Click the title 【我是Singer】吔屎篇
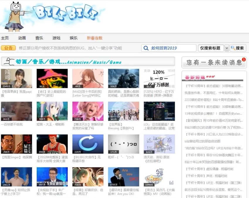The width and height of the screenshot is (249, 198). click(x=17, y=157)
